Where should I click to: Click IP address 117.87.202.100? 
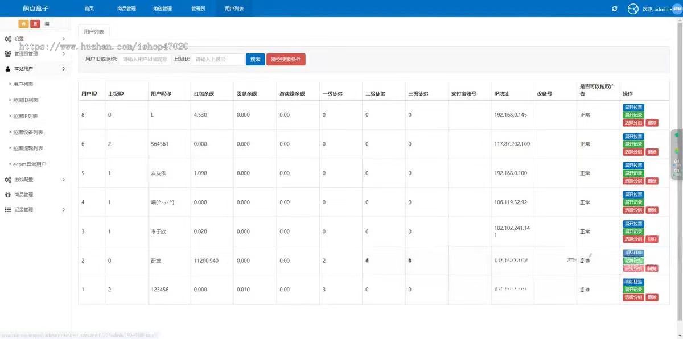coord(512,144)
